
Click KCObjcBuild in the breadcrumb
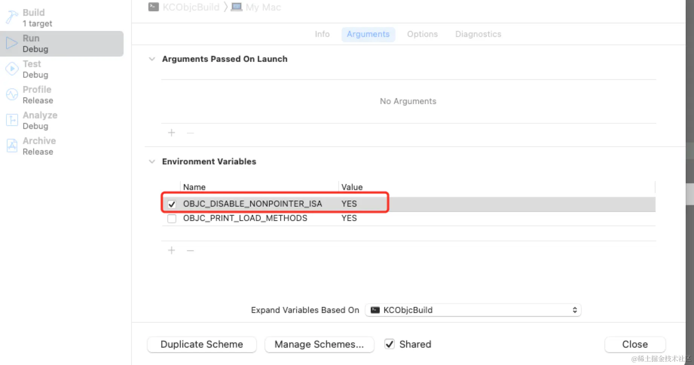pyautogui.click(x=191, y=7)
